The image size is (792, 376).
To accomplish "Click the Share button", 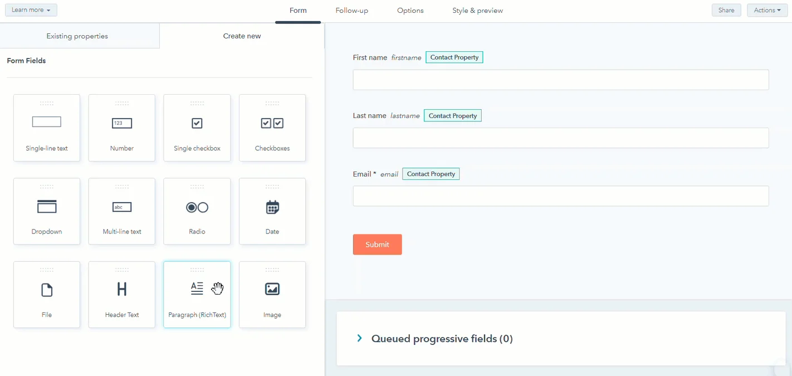I will click(x=726, y=9).
